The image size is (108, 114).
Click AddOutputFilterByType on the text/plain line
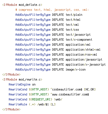[x=33, y=15]
